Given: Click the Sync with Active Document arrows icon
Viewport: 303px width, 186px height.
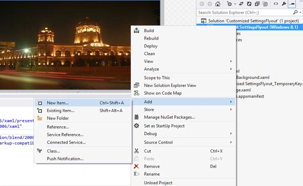Looking at the screenshot, I should 241,4.
